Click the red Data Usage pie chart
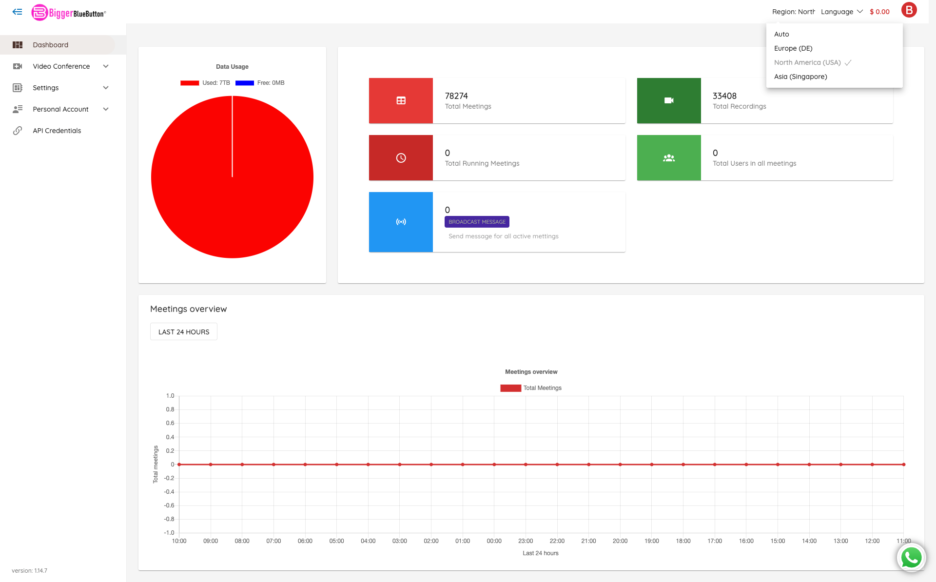This screenshot has height=582, width=936. pos(232,177)
